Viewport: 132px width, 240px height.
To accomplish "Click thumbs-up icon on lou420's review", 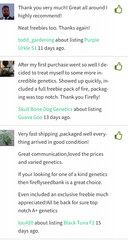I will click(x=118, y=135).
